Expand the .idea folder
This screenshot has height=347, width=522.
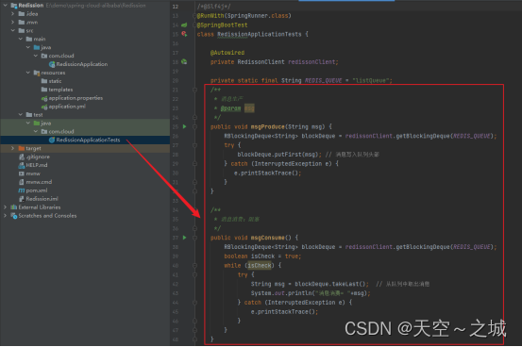tap(13, 13)
